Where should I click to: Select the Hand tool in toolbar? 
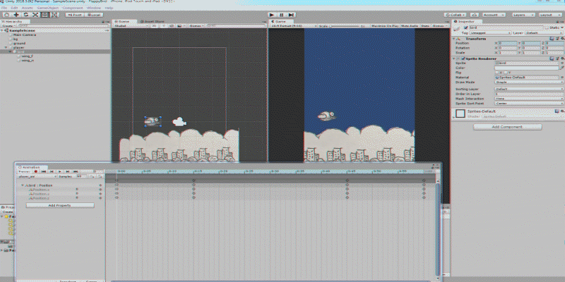7,15
